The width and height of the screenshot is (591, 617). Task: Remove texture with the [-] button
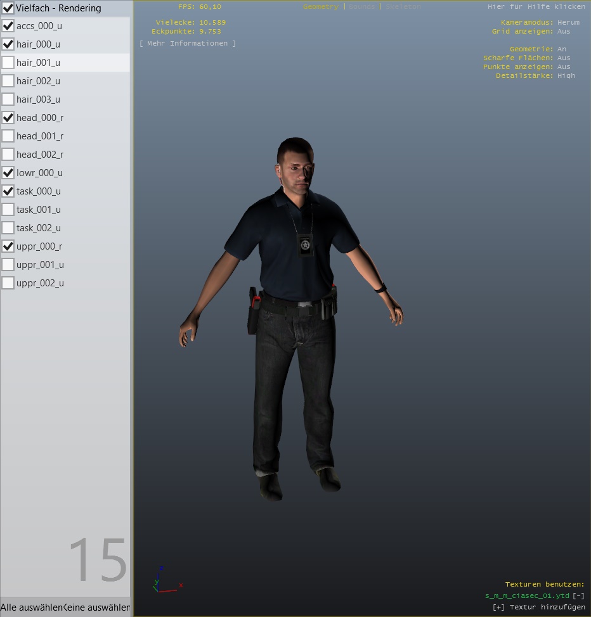tap(578, 596)
